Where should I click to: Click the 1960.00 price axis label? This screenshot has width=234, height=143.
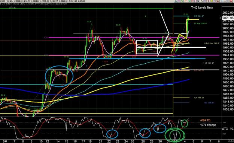click(x=228, y=48)
